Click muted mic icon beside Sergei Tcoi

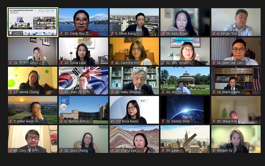(x=214, y=34)
